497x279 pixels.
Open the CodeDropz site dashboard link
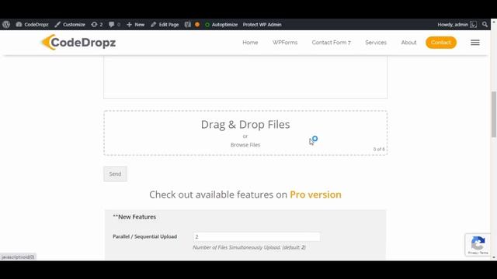(33, 24)
